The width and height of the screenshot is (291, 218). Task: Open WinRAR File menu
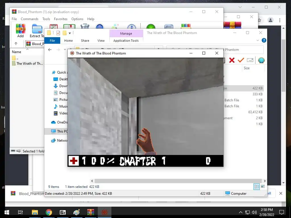pyautogui.click(x=14, y=19)
